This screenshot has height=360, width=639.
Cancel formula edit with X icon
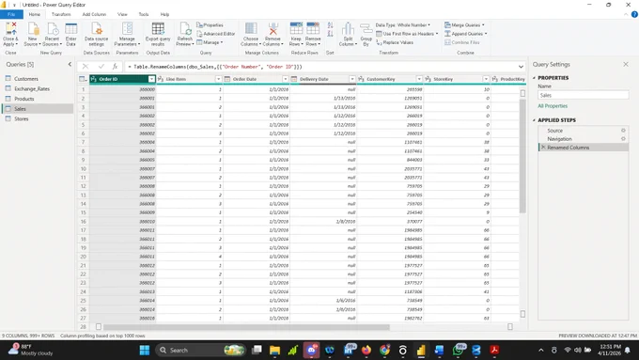(x=86, y=67)
